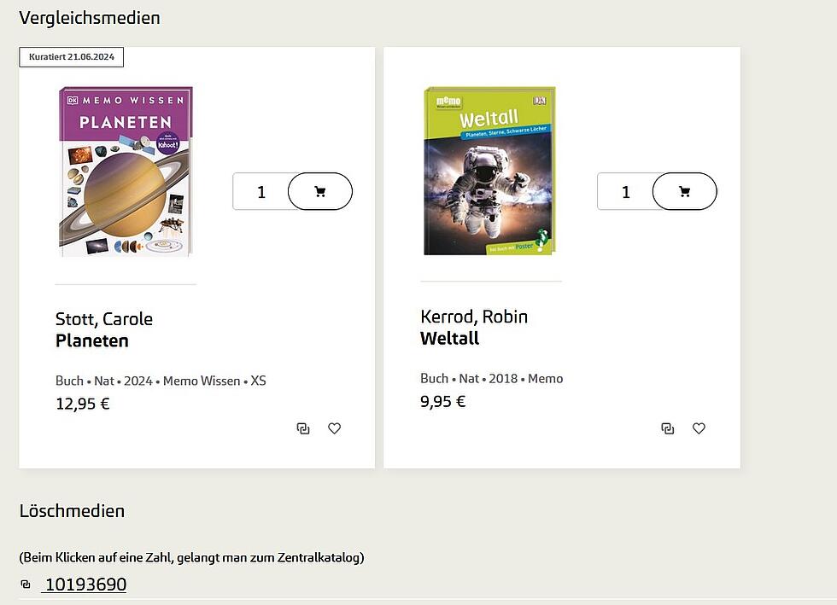Screen dimensions: 837x605
Task: Focus the Weltall quantity field
Action: coord(625,192)
